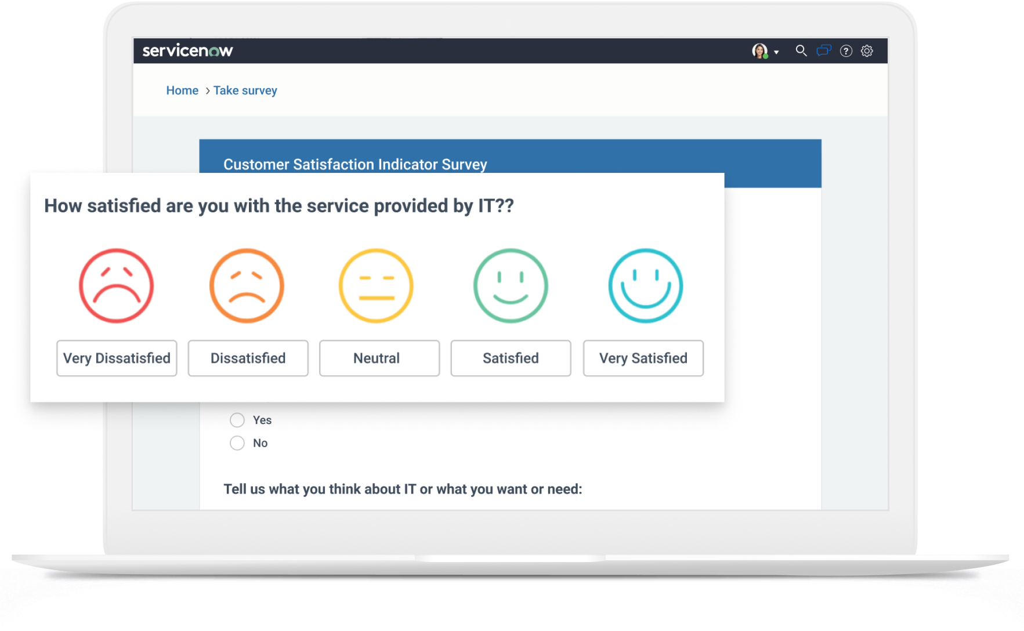Screen dimensions: 1024x631
Task: Pick the green satisfied smiley face
Action: (511, 285)
